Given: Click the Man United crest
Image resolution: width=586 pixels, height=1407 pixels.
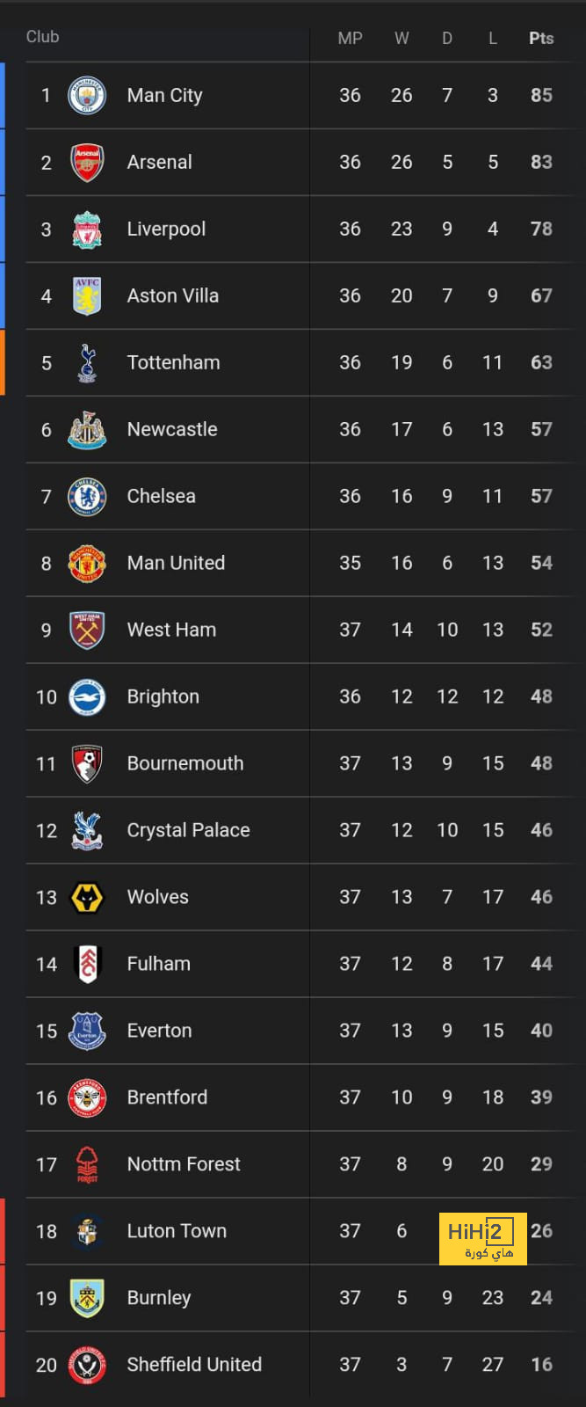Looking at the screenshot, I should coord(87,563).
